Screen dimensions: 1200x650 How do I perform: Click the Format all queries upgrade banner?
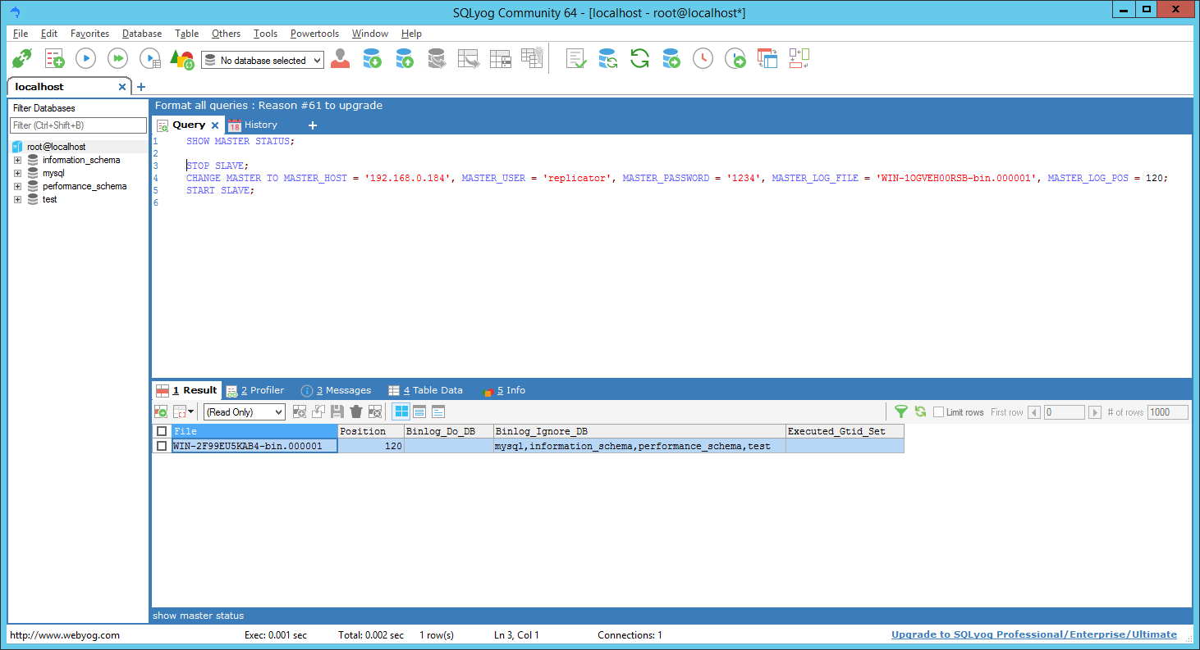pyautogui.click(x=268, y=105)
